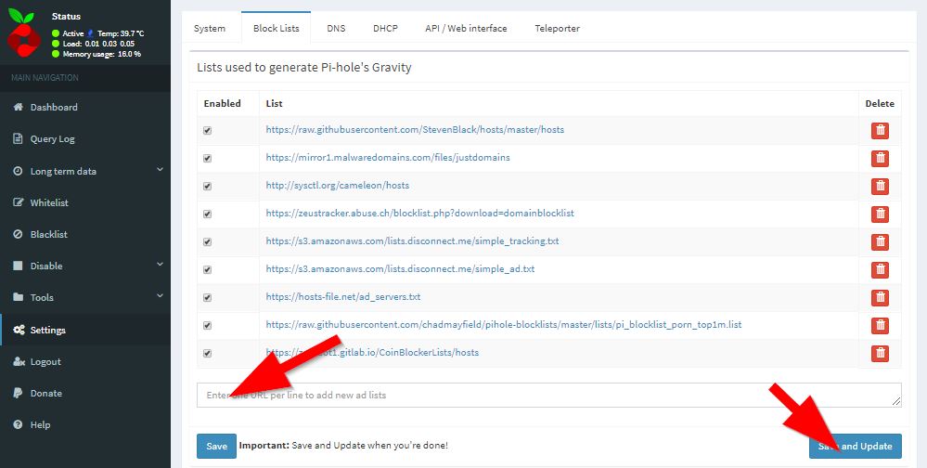Click the Whitelist pencil icon
The image size is (927, 468).
point(19,202)
